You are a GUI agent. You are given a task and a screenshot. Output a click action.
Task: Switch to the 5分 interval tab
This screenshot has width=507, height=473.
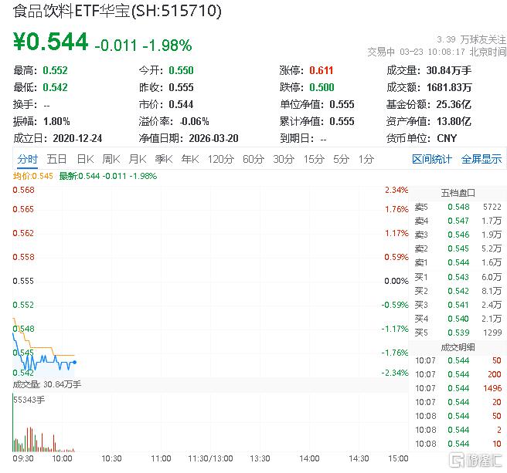(x=341, y=159)
